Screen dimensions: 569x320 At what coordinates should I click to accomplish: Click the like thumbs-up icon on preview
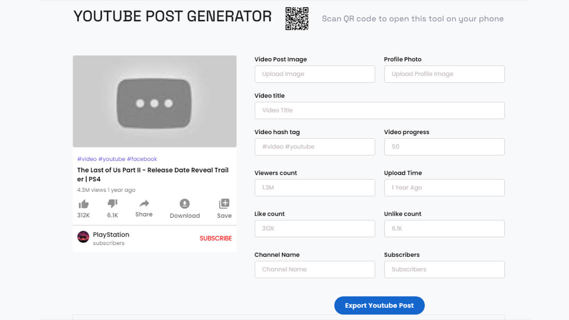(84, 204)
